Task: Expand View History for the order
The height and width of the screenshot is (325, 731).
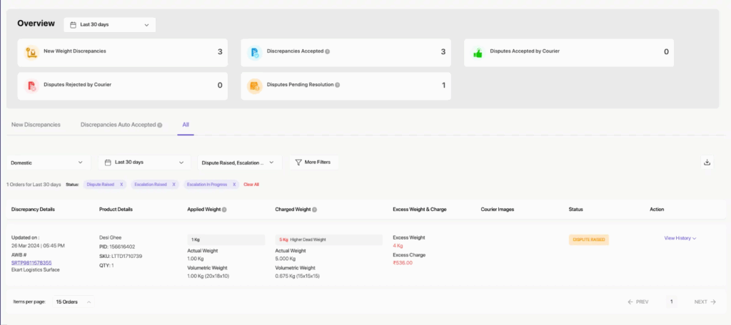Action: [x=680, y=238]
